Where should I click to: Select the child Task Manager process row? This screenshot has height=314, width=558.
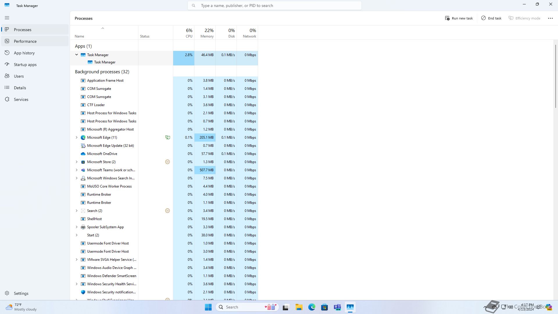tap(164, 62)
